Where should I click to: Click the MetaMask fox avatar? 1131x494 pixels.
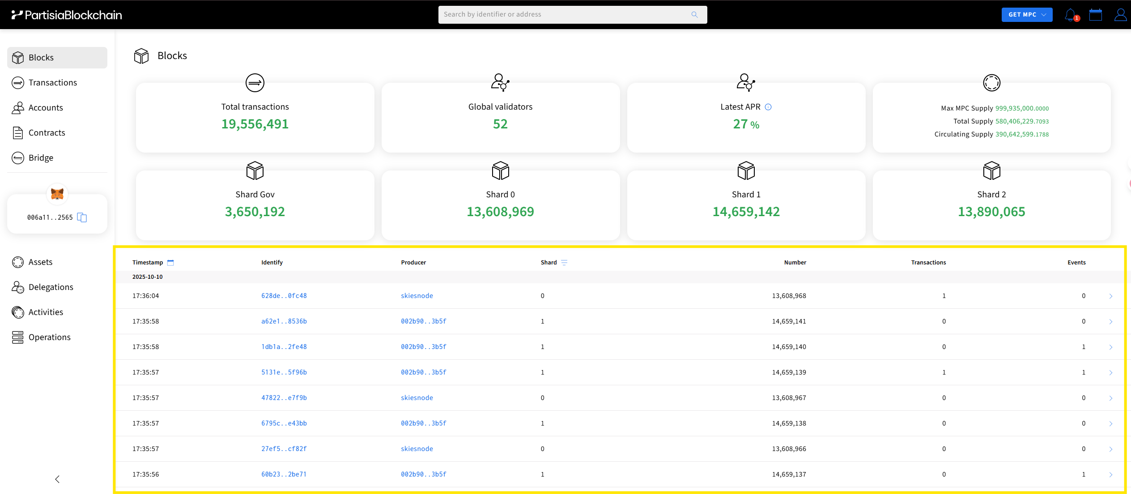[57, 194]
